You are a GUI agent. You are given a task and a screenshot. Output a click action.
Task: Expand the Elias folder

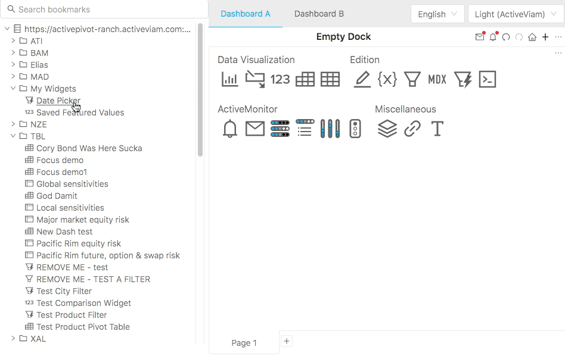[x=13, y=64]
